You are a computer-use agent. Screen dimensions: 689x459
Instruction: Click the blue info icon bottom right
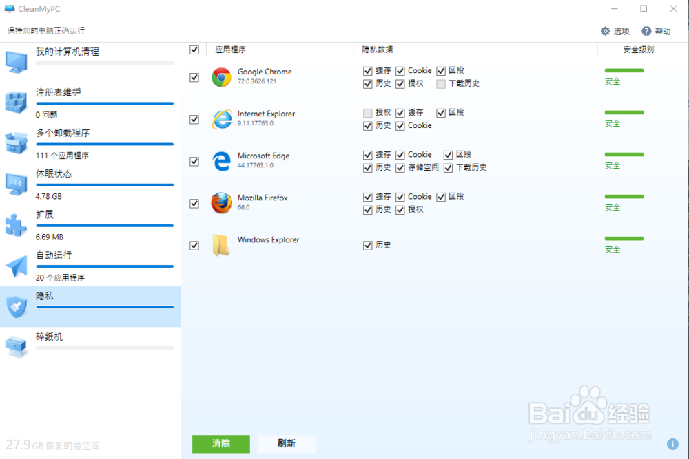(x=672, y=444)
